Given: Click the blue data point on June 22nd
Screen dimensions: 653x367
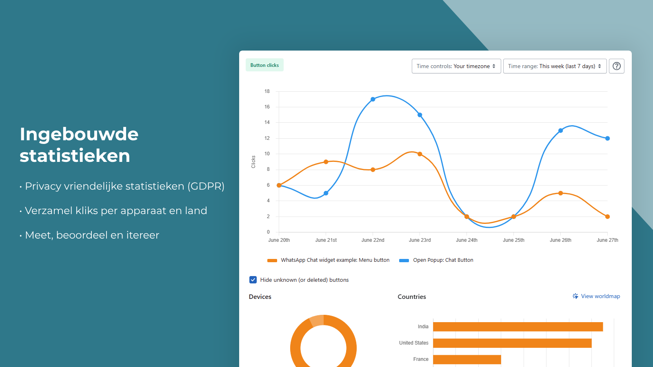Looking at the screenshot, I should pyautogui.click(x=373, y=99).
